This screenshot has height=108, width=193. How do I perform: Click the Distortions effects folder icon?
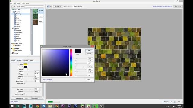15,32
